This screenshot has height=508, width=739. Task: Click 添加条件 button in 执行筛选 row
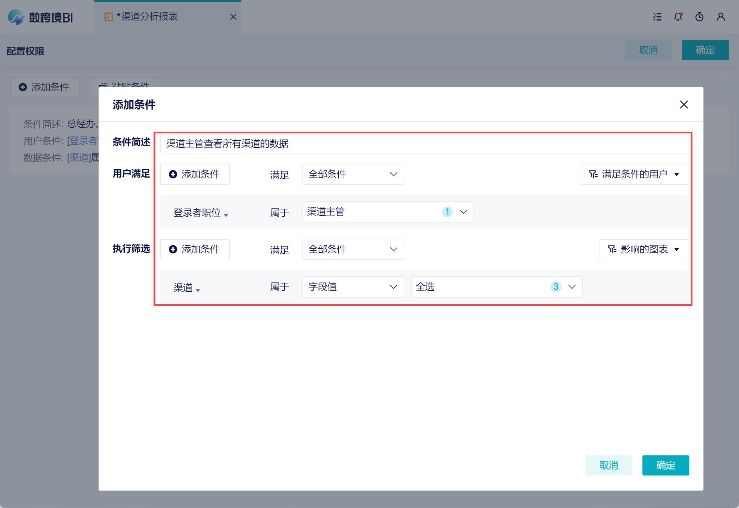coord(195,249)
